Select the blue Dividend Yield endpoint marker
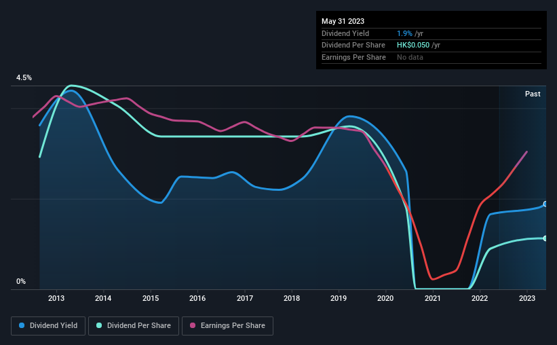The width and height of the screenshot is (557, 345). (545, 204)
